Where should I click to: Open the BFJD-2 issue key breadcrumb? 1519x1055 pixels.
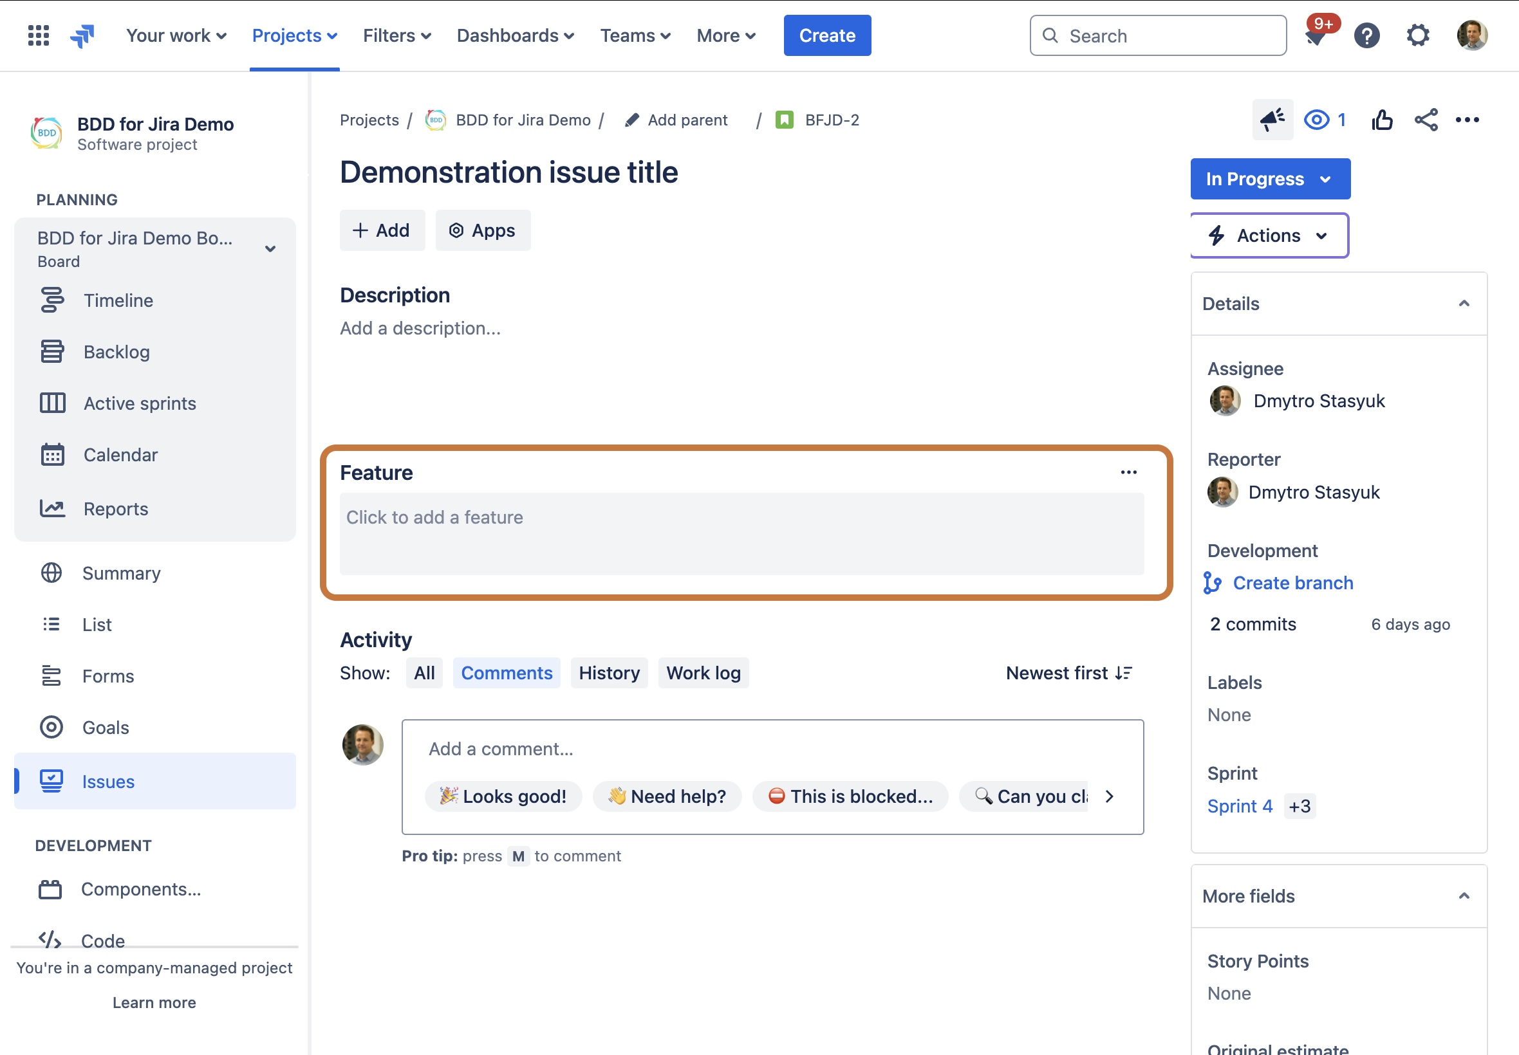click(831, 120)
